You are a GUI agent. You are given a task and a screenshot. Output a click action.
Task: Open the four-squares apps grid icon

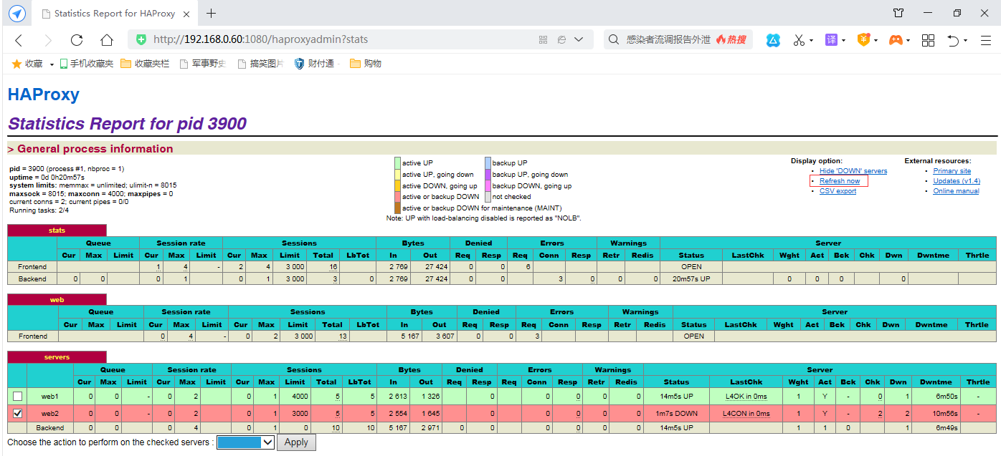(x=928, y=40)
